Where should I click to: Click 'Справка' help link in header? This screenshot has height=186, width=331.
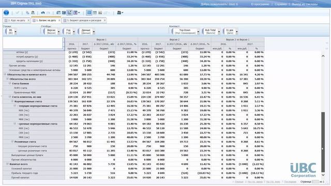280,4
